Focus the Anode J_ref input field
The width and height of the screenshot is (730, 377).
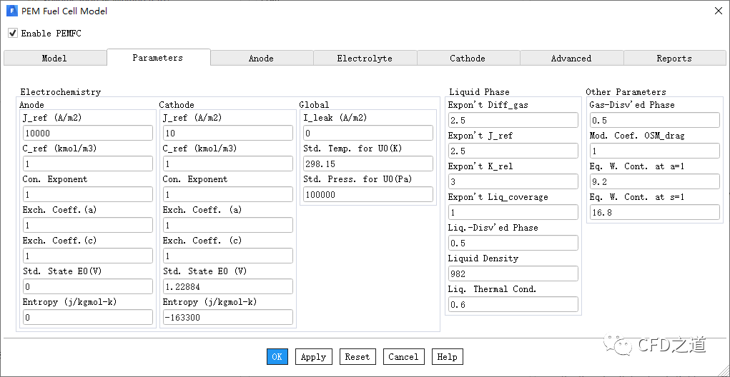point(87,133)
